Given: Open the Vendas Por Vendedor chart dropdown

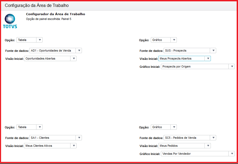Looking at the screenshot, I should (x=198, y=154).
